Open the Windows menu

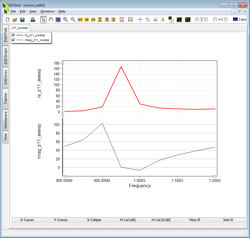pos(47,11)
